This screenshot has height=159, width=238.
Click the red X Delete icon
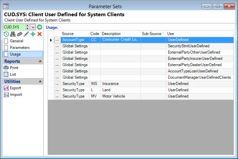point(40,34)
